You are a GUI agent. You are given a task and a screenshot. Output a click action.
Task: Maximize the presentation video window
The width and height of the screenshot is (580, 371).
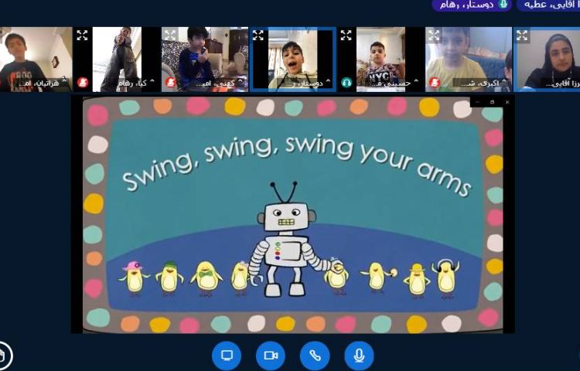point(493,102)
